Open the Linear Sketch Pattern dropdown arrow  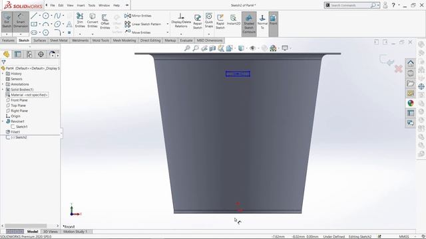[x=167, y=24]
